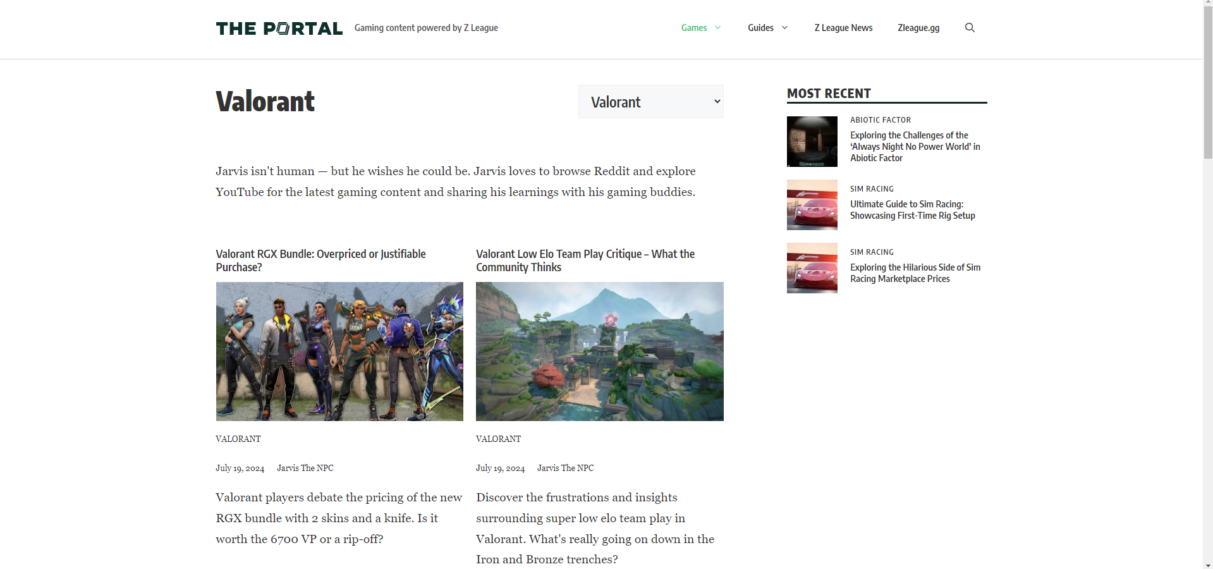Open the Abiotic Factor article thumbnail

coord(812,142)
